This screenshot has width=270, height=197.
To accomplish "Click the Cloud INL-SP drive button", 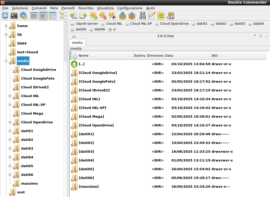I will point(139,23).
